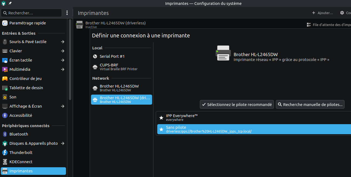
Task: Open File d'attente des impressions
Action: [329, 25]
